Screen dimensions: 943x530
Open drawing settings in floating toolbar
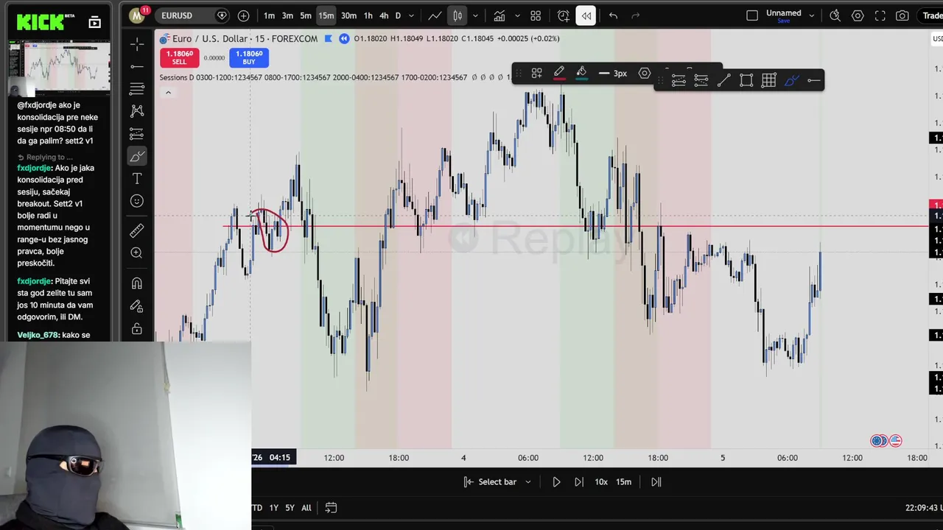pos(645,73)
